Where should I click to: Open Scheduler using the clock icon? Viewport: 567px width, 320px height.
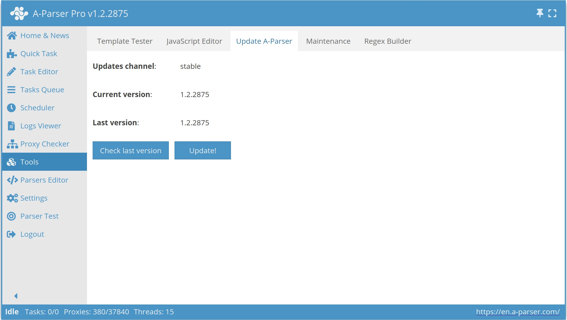[12, 108]
